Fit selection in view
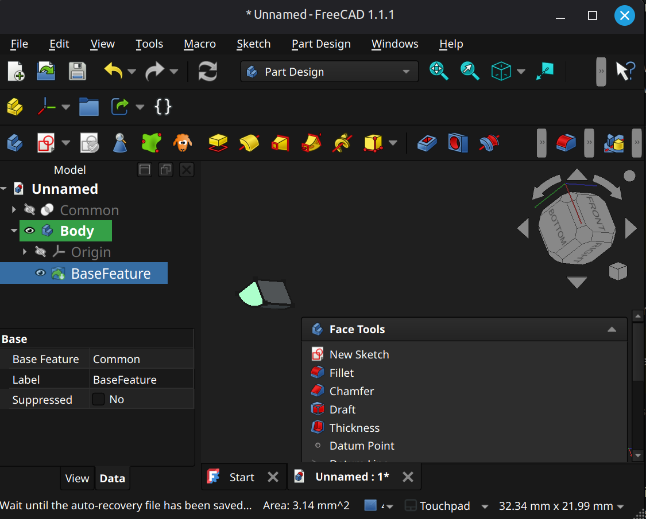 470,71
